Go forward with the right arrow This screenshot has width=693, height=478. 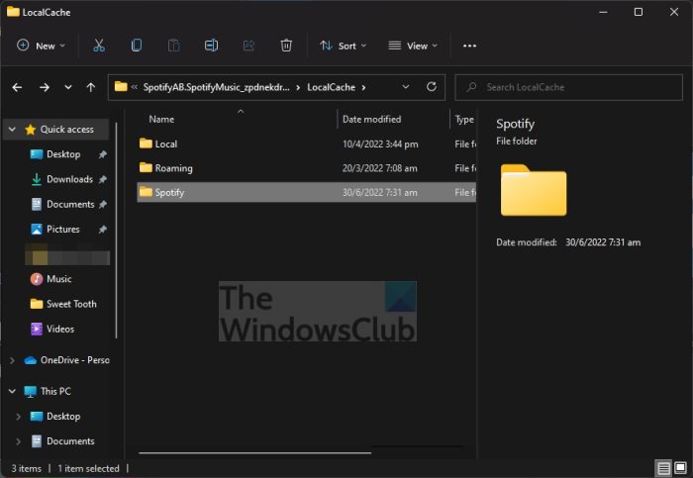click(x=45, y=87)
